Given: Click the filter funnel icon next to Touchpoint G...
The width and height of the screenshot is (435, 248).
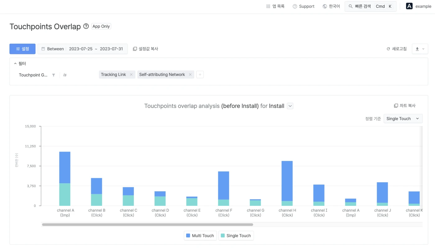Looking at the screenshot, I should tap(53, 75).
